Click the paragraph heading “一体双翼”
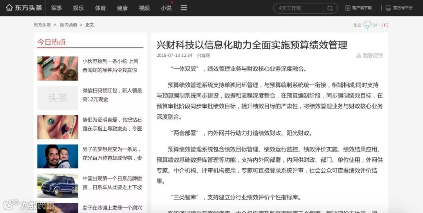This screenshot has width=423, height=213. pyautogui.click(x=185, y=69)
